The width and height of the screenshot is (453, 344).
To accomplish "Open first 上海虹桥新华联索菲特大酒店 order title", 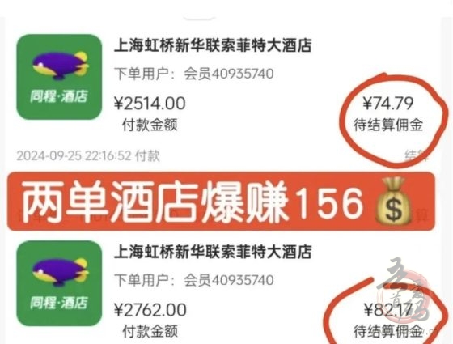I will tap(213, 45).
